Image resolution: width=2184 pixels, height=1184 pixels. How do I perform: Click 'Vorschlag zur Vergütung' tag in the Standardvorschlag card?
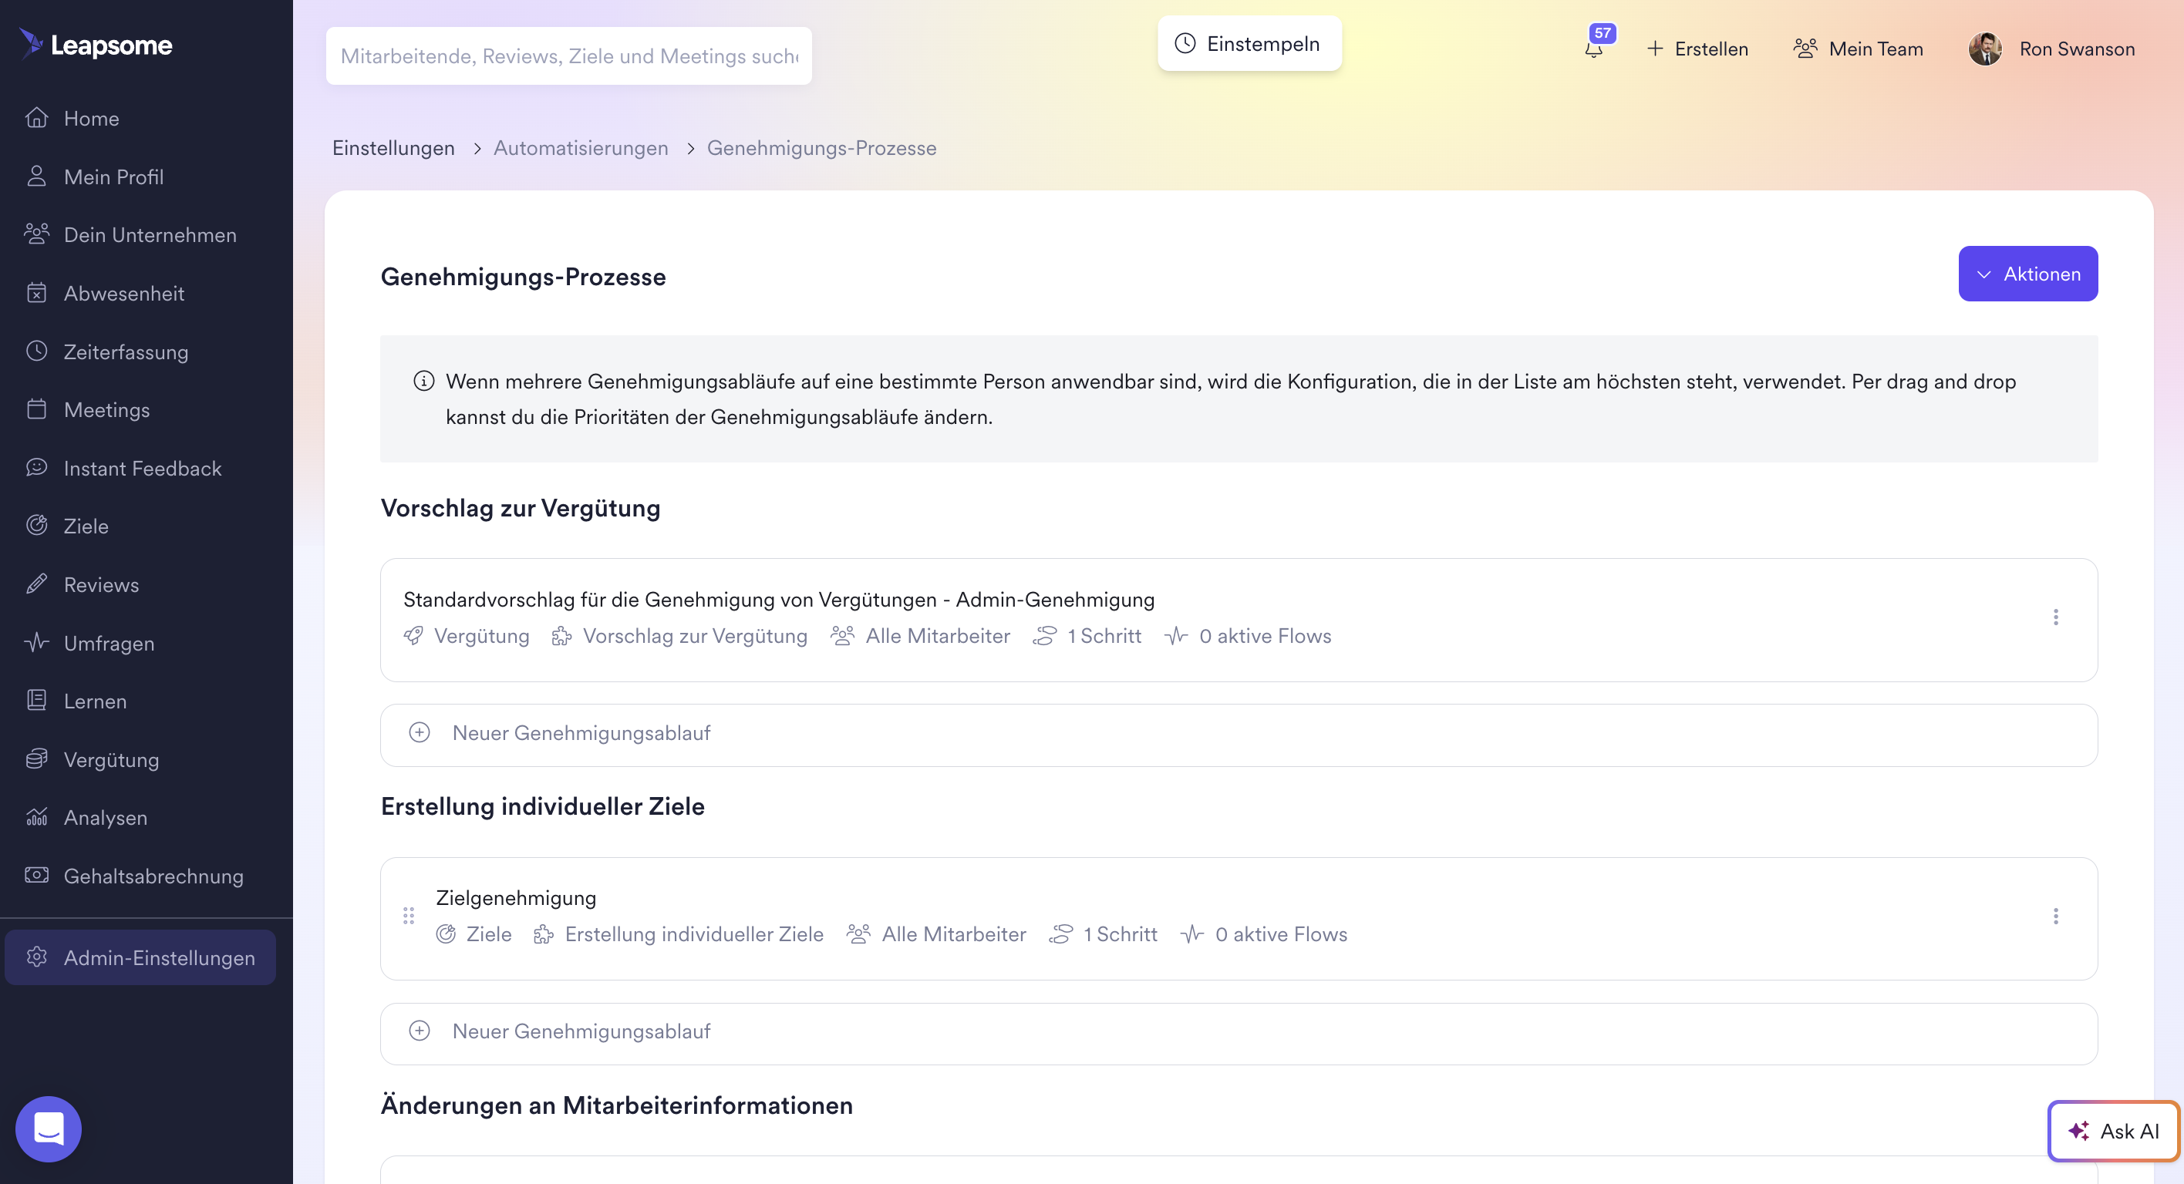click(x=694, y=636)
